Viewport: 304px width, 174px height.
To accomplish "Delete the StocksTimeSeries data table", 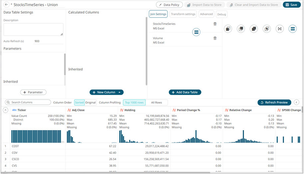I will tap(215, 24).
